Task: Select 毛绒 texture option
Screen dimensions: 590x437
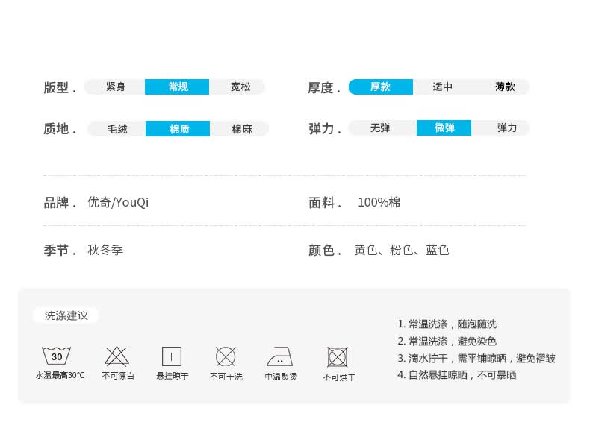Action: pos(117,129)
